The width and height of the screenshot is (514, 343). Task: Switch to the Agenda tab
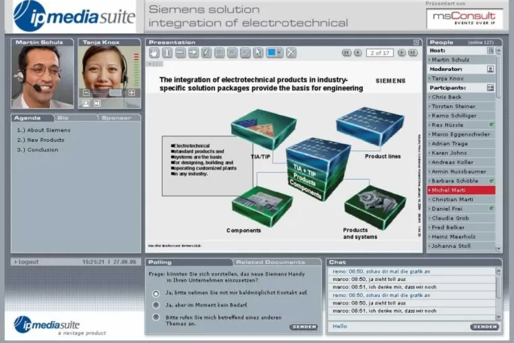click(32, 118)
